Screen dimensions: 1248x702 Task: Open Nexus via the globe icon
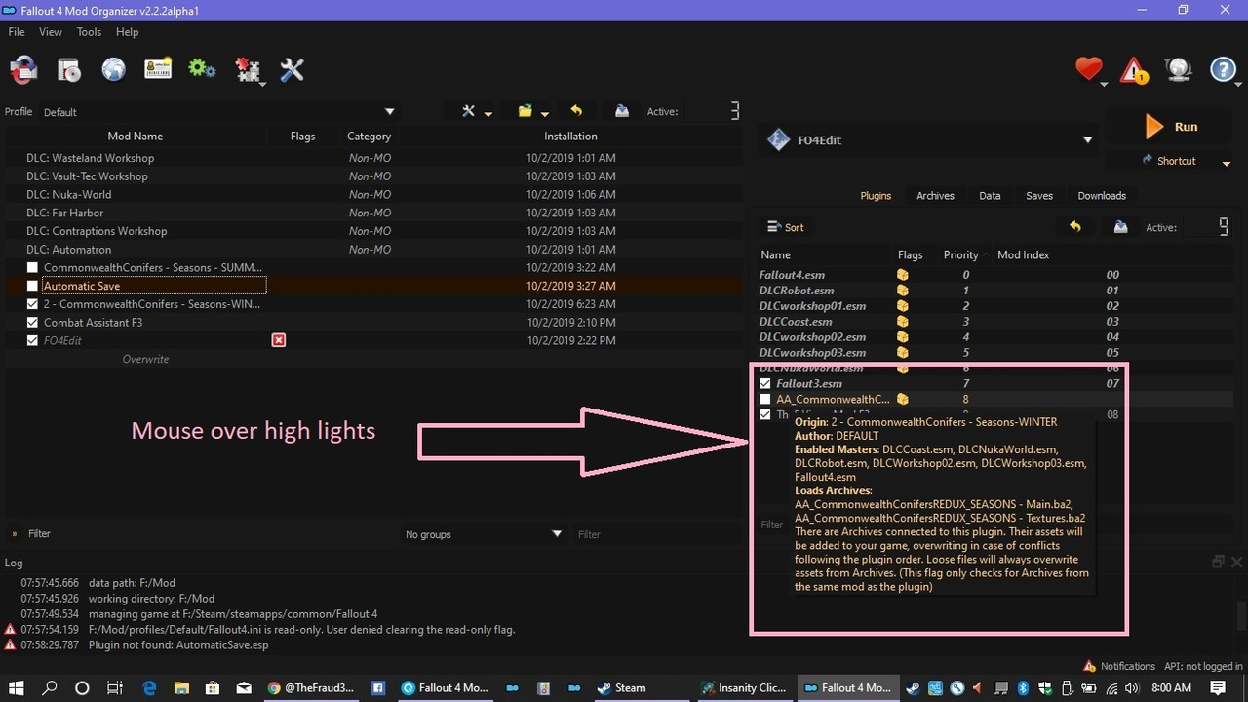point(113,69)
